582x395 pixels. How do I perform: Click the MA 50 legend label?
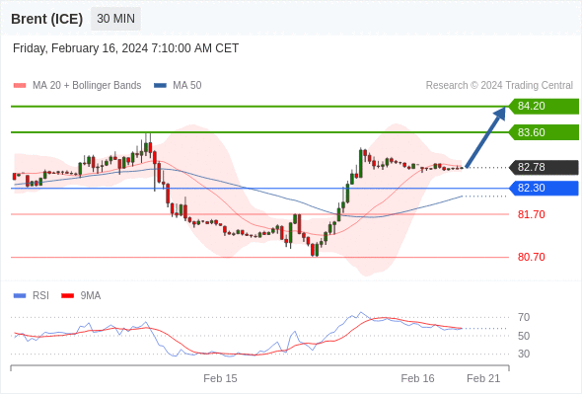[x=187, y=86]
